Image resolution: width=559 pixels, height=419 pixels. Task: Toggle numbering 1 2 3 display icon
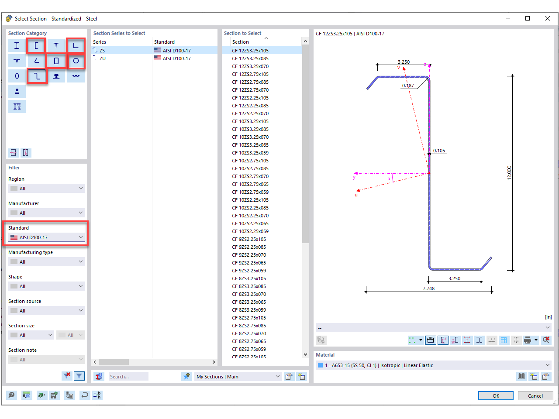[492, 340]
